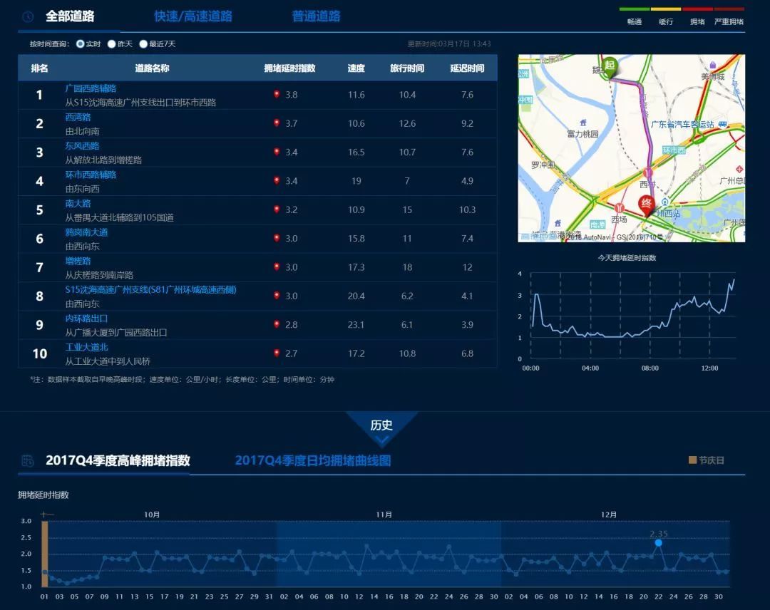This screenshot has width=770, height=610.
Task: Select the 昨天 time filter
Action: coord(112,44)
